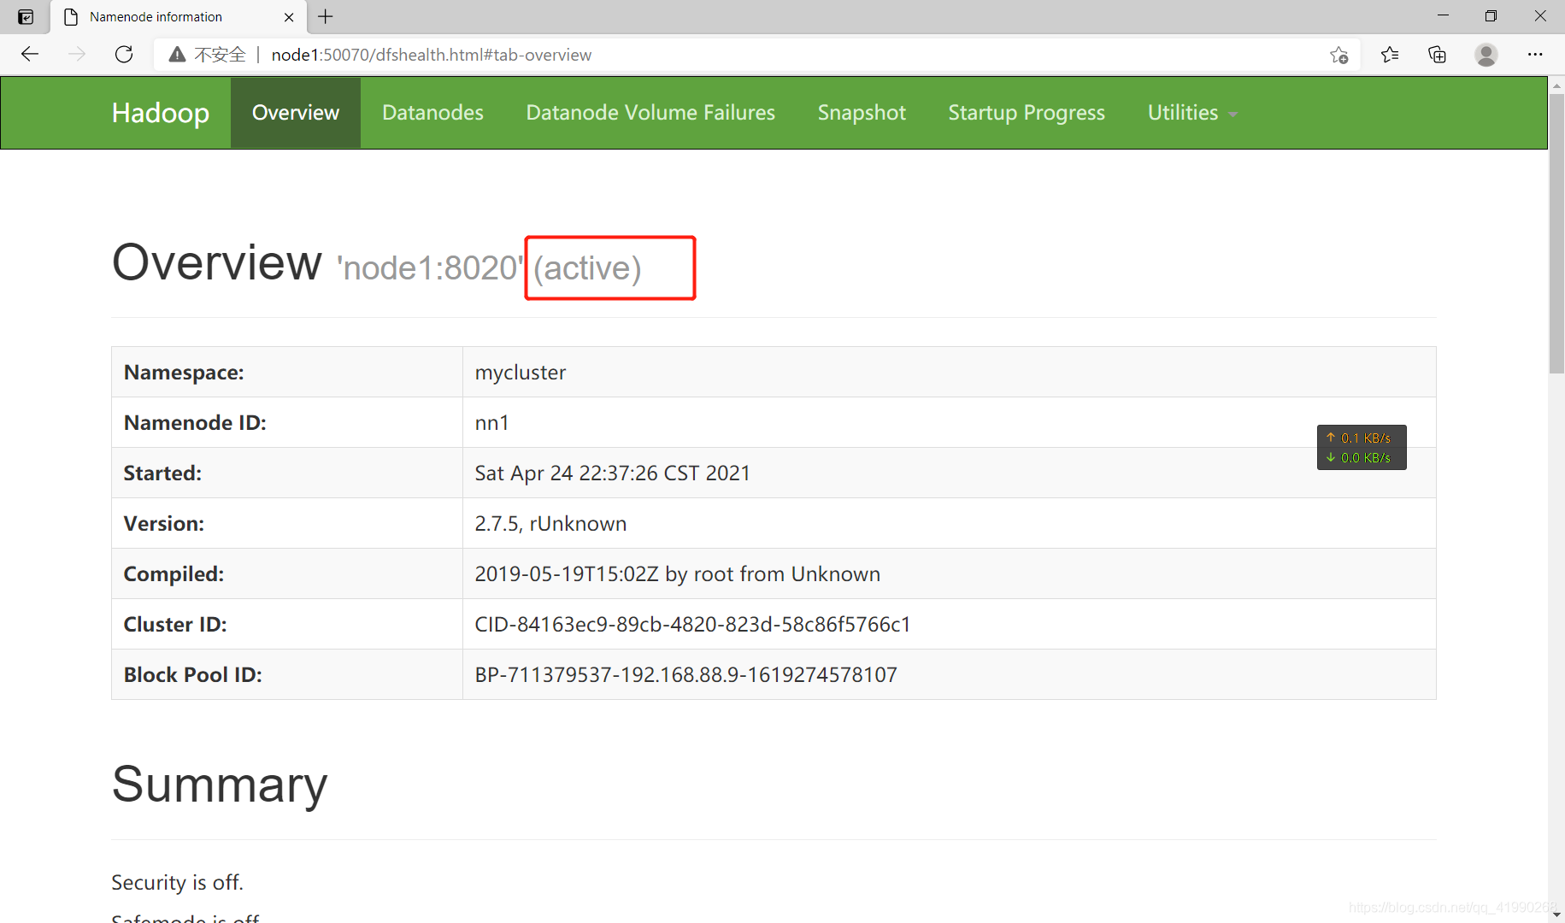Click the browser forward arrow
The height and width of the screenshot is (923, 1565).
[x=77, y=55]
